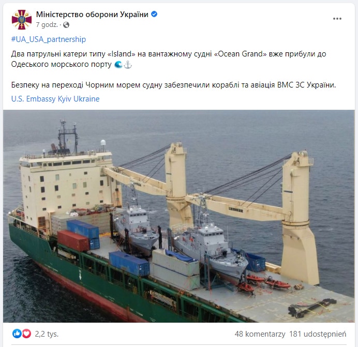Click the sentence about ВМС ЗС України

173,85
